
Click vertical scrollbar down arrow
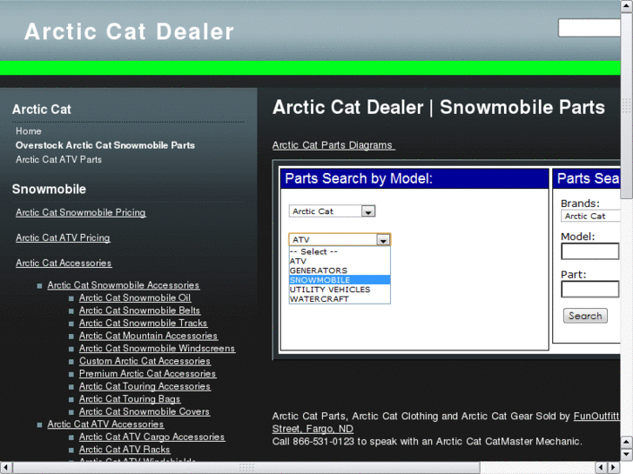pos(627,455)
